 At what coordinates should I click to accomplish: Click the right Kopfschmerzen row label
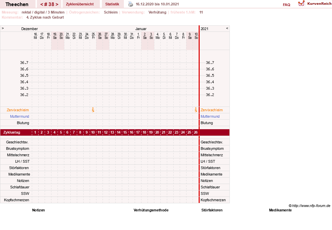[213, 200]
